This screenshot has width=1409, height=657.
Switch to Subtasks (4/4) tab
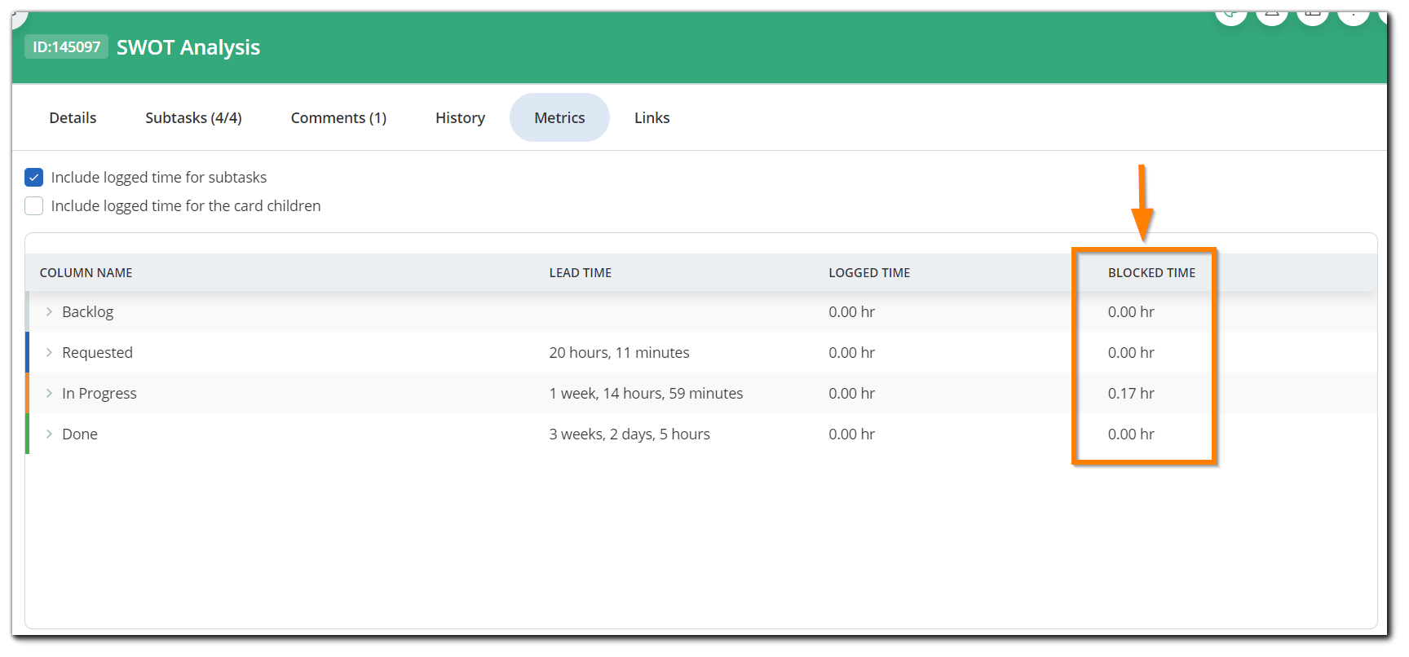193,117
